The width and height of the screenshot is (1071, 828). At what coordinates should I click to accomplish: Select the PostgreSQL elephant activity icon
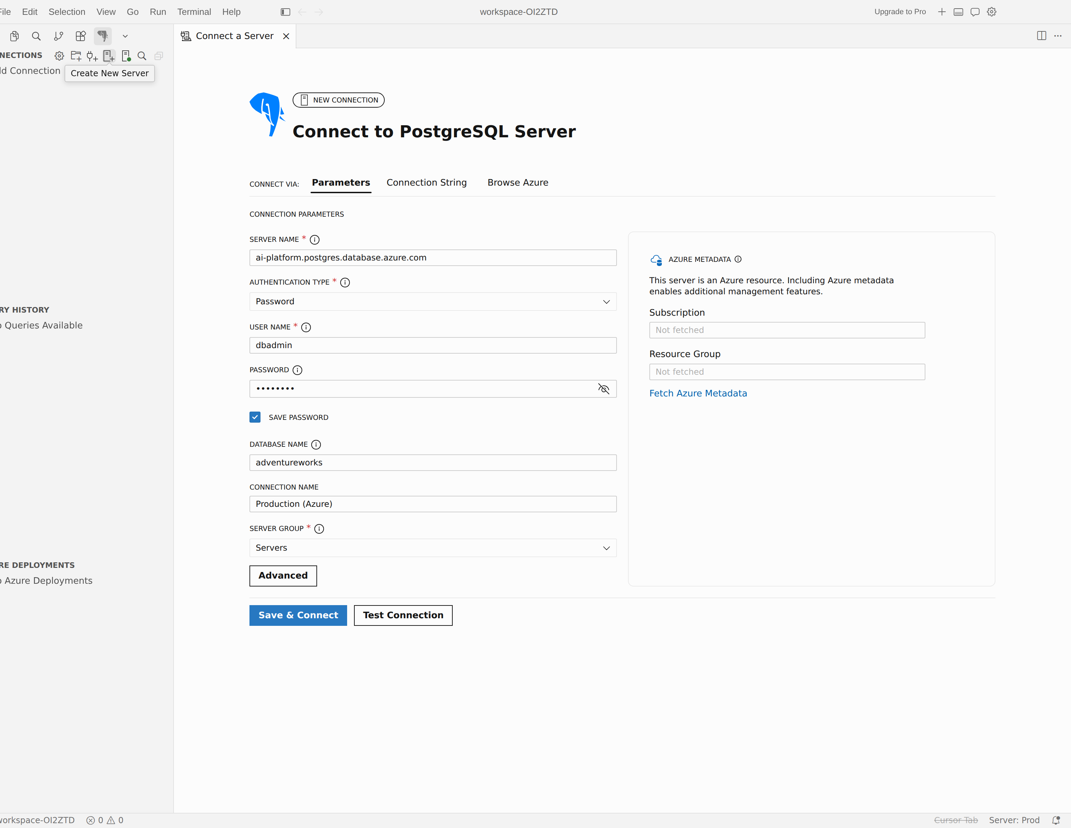(102, 36)
